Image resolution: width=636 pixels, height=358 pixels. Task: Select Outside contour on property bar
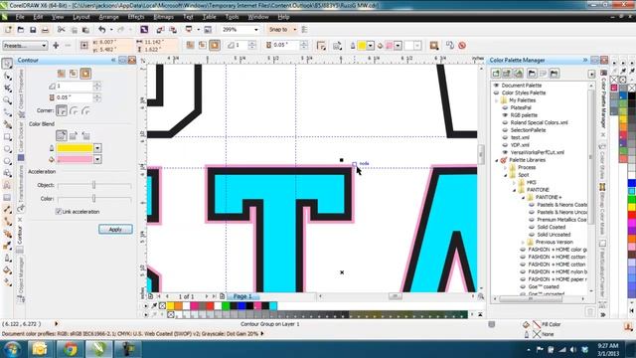(215, 45)
